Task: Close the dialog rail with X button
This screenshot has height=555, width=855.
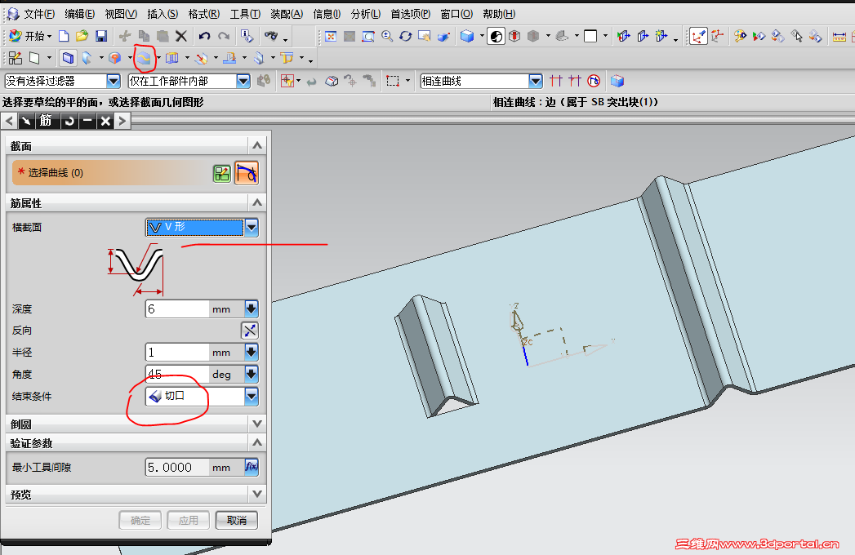Action: pyautogui.click(x=106, y=121)
